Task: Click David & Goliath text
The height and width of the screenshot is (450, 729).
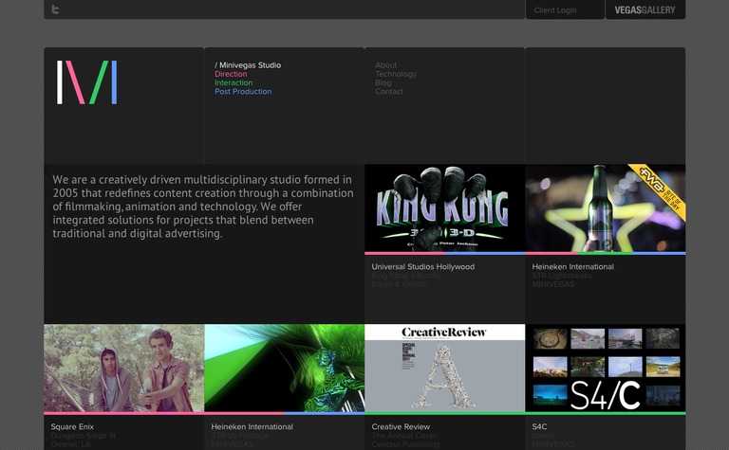Action: pyautogui.click(x=399, y=284)
